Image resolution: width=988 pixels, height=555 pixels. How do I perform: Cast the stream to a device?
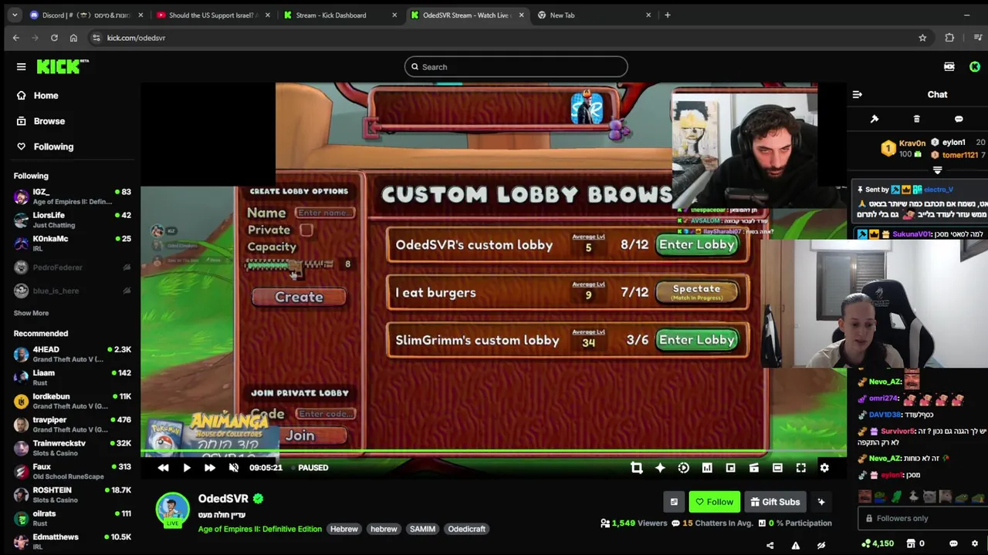pyautogui.click(x=754, y=468)
